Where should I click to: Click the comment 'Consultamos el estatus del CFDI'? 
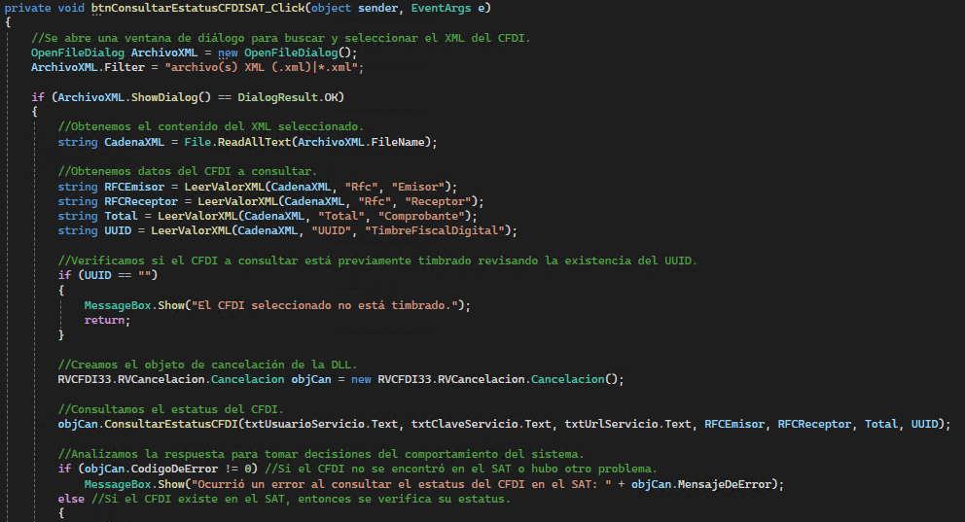[x=170, y=409]
